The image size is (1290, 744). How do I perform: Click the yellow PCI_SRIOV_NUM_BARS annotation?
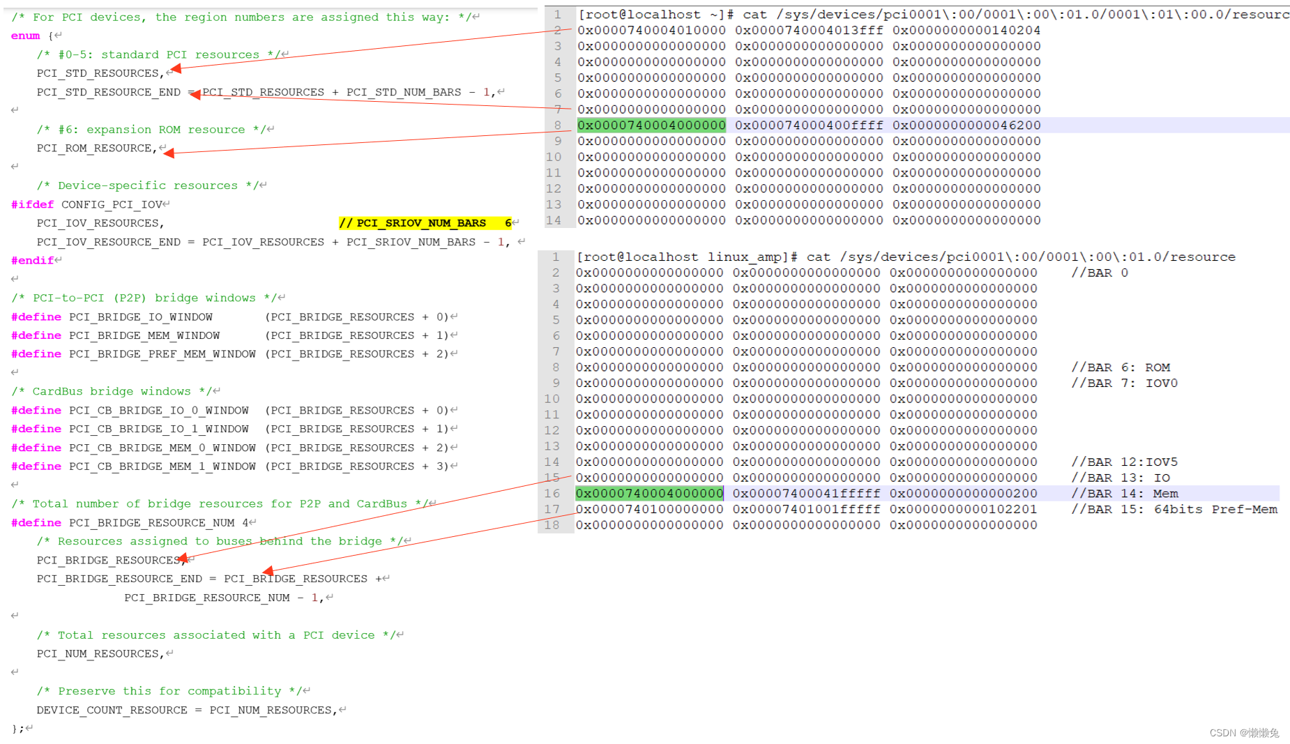423,222
